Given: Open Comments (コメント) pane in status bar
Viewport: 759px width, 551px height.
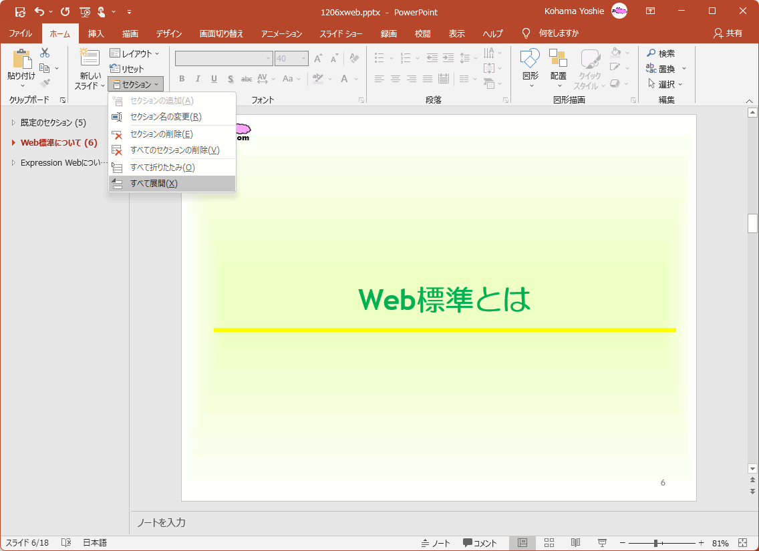Looking at the screenshot, I should 480,543.
